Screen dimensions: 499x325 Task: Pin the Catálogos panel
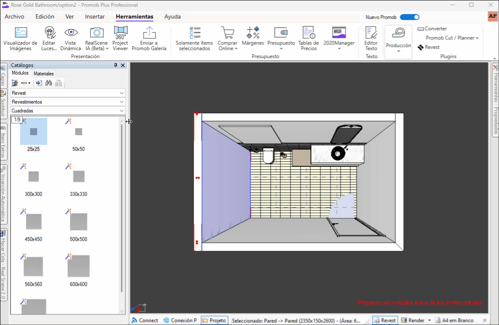click(115, 65)
